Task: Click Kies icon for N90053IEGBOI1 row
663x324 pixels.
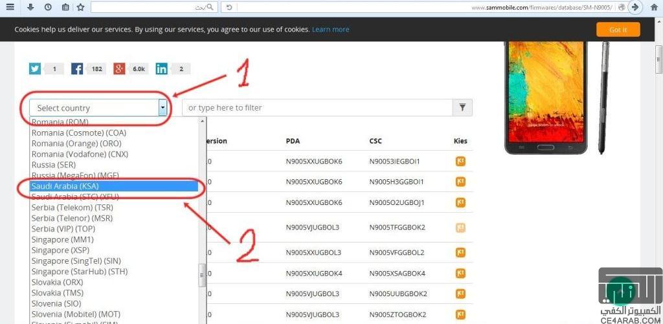Action: (x=460, y=162)
